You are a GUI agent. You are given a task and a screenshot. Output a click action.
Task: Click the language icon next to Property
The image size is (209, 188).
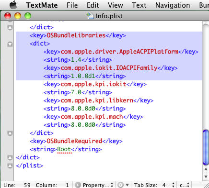(x=78, y=185)
